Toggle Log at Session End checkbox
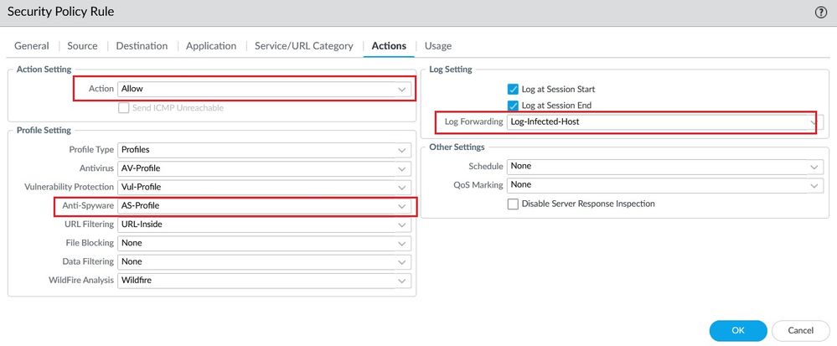 [514, 106]
